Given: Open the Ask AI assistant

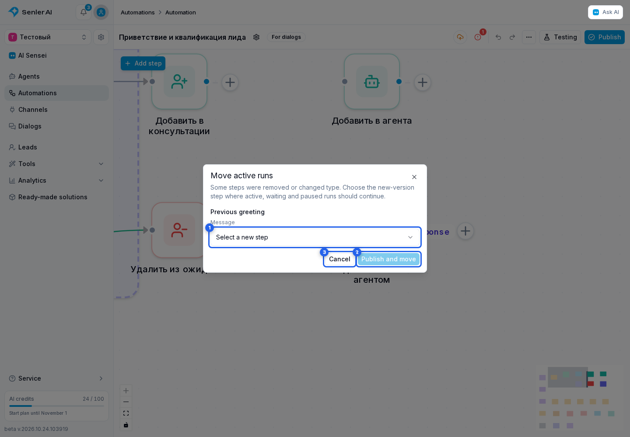Looking at the screenshot, I should click(x=605, y=12).
